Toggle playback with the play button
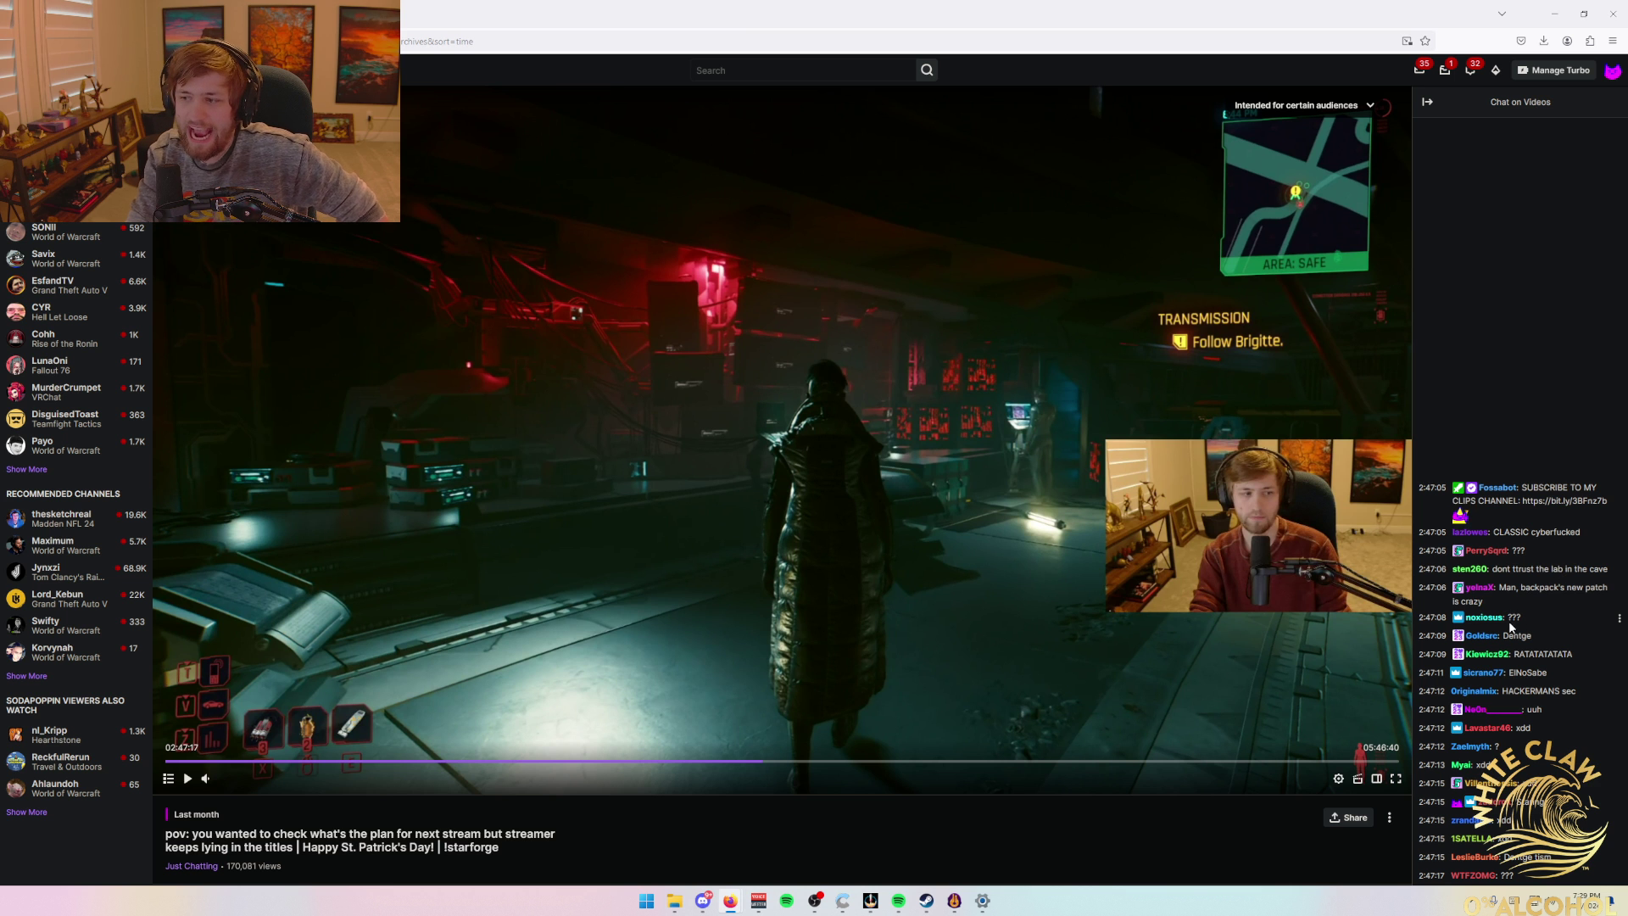 click(187, 779)
